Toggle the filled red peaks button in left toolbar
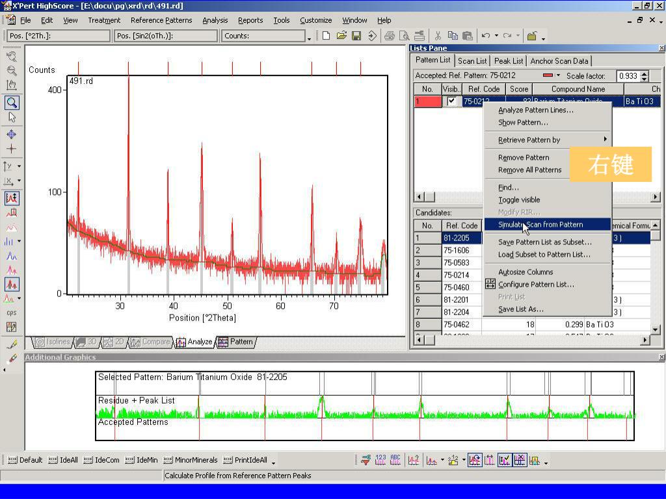Viewport: 666px width, 499px height. [x=12, y=285]
